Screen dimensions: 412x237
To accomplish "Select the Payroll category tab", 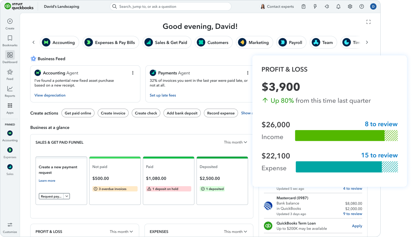I will tap(291, 42).
